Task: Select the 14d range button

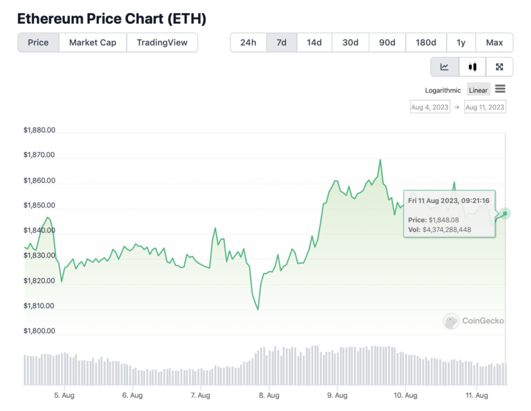Action: [x=314, y=42]
